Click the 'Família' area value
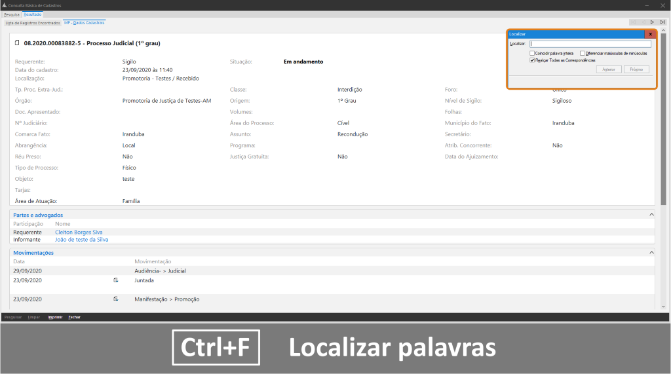 point(131,200)
